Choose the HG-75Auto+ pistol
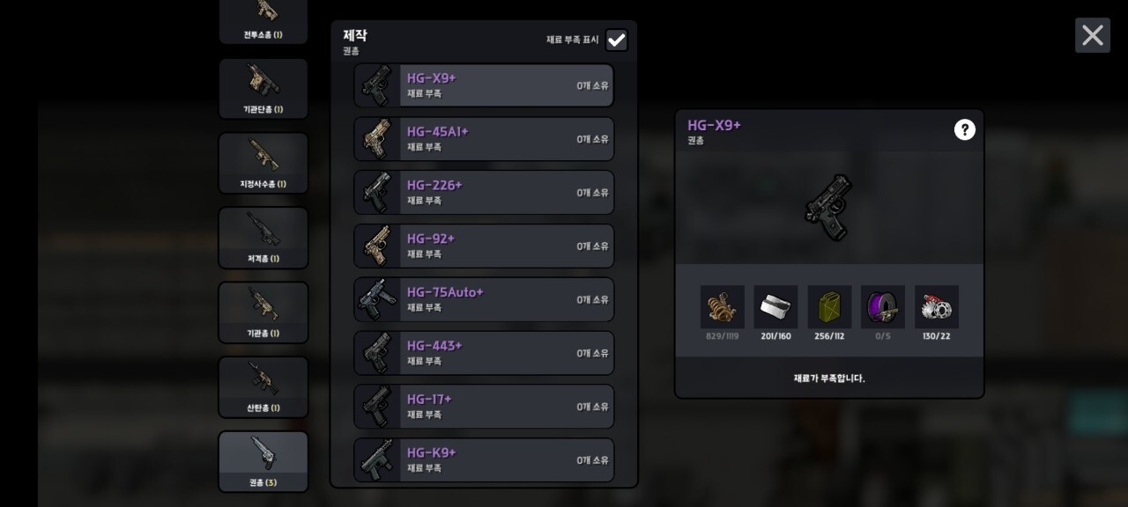This screenshot has height=507, width=1128. 484,299
